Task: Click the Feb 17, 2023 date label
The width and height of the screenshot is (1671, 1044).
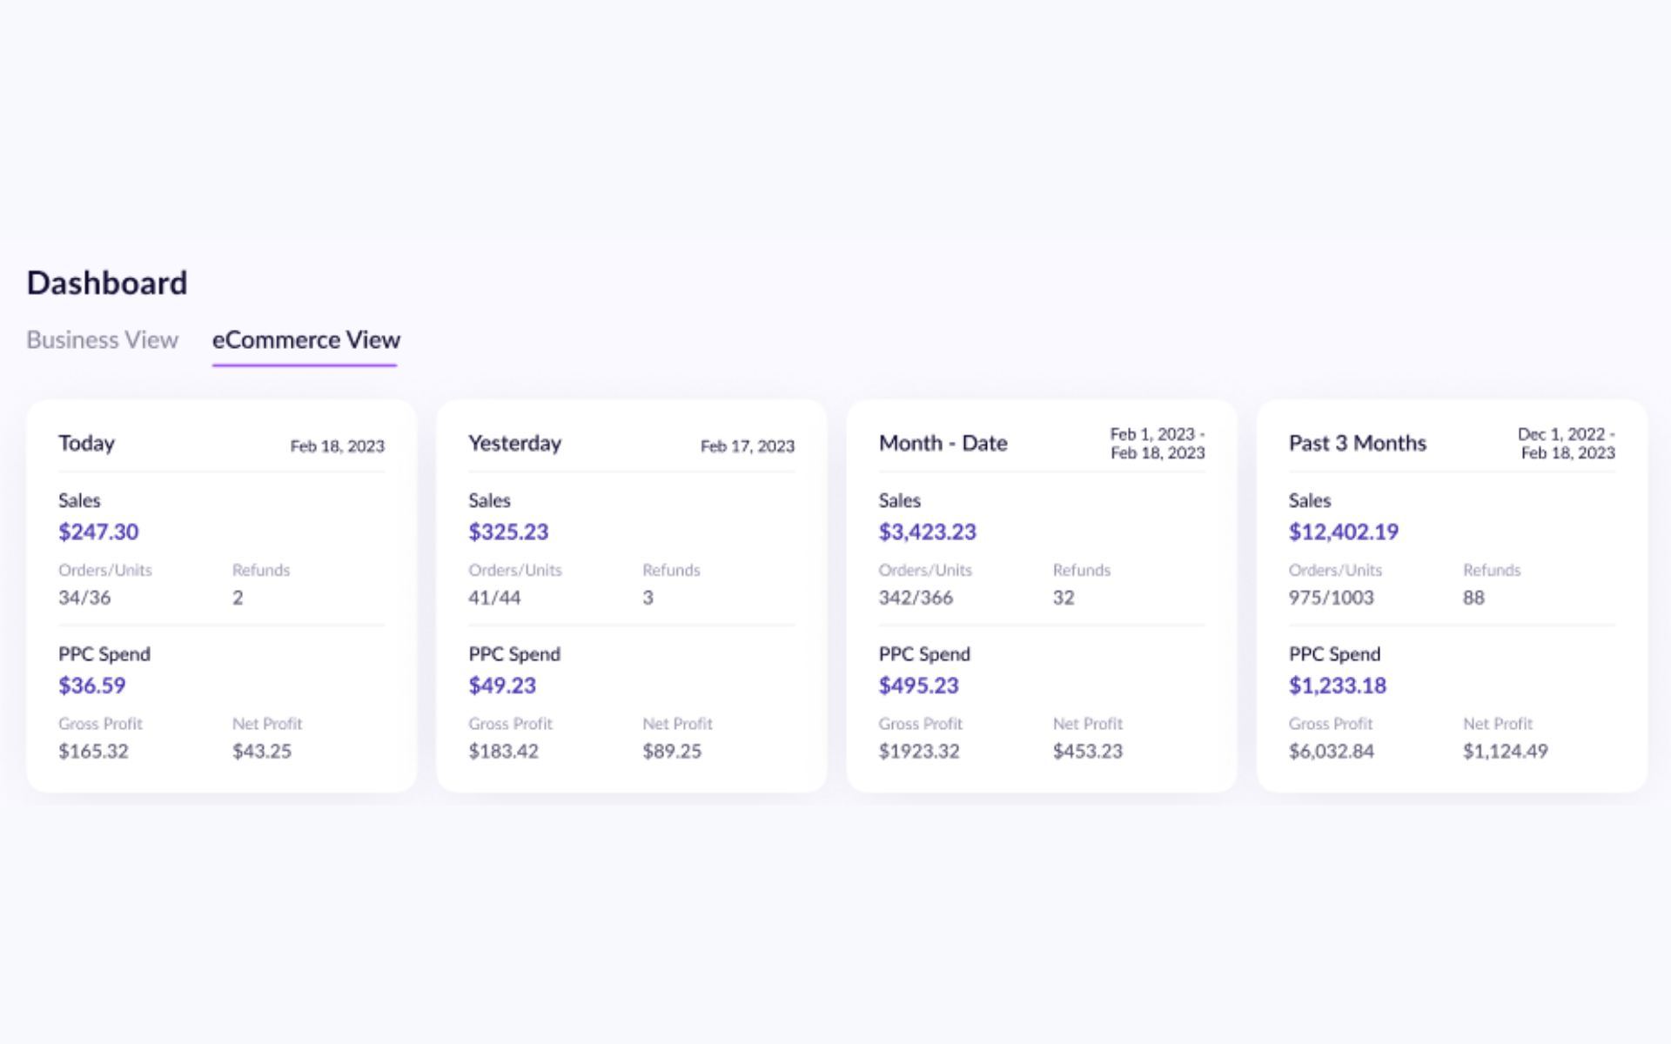Action: tap(747, 446)
